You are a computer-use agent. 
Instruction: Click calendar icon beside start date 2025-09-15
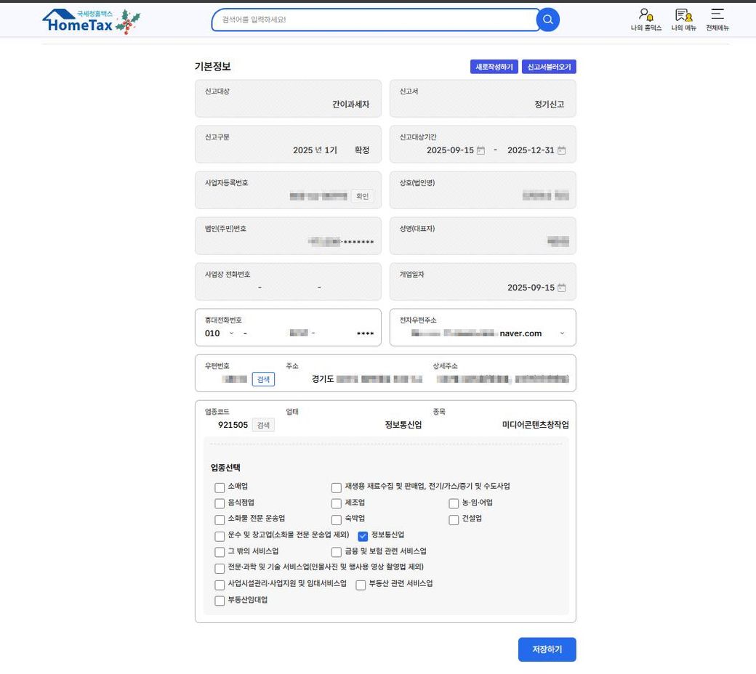(x=480, y=150)
